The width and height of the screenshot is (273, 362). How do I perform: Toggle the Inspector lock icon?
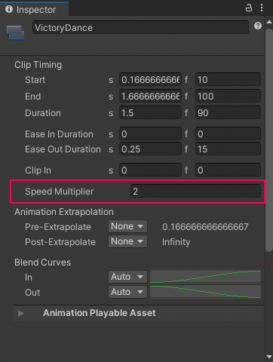click(x=249, y=8)
